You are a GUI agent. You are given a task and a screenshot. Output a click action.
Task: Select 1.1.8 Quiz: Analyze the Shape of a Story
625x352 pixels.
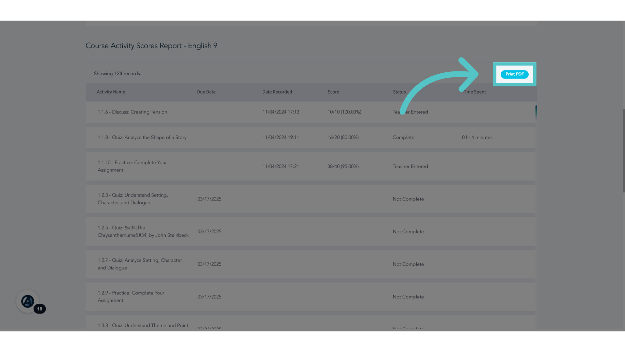(311, 138)
